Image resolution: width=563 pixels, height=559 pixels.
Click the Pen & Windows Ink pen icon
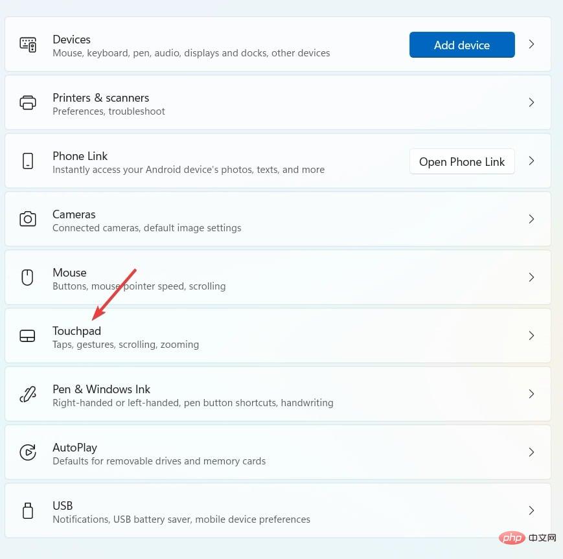point(28,394)
